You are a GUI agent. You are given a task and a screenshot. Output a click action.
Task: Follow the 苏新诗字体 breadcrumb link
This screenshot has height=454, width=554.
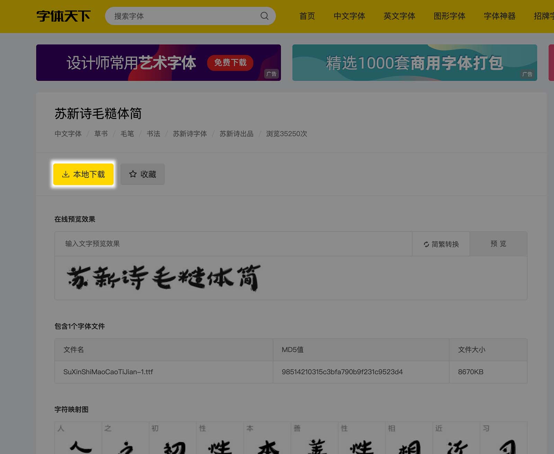(x=190, y=134)
